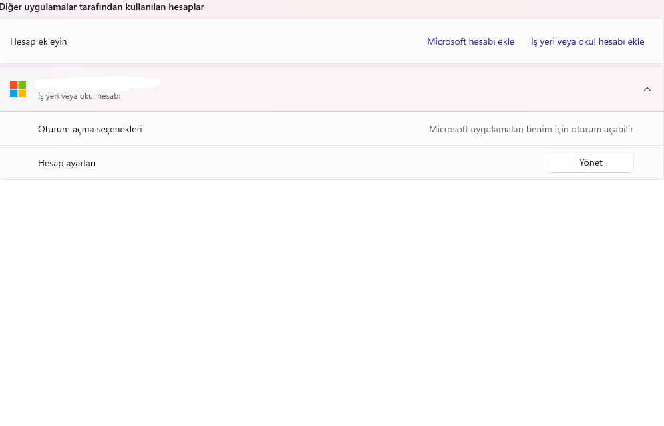This screenshot has height=426, width=664.
Task: Click the blue square of the Microsoft logo
Action: 14,93
